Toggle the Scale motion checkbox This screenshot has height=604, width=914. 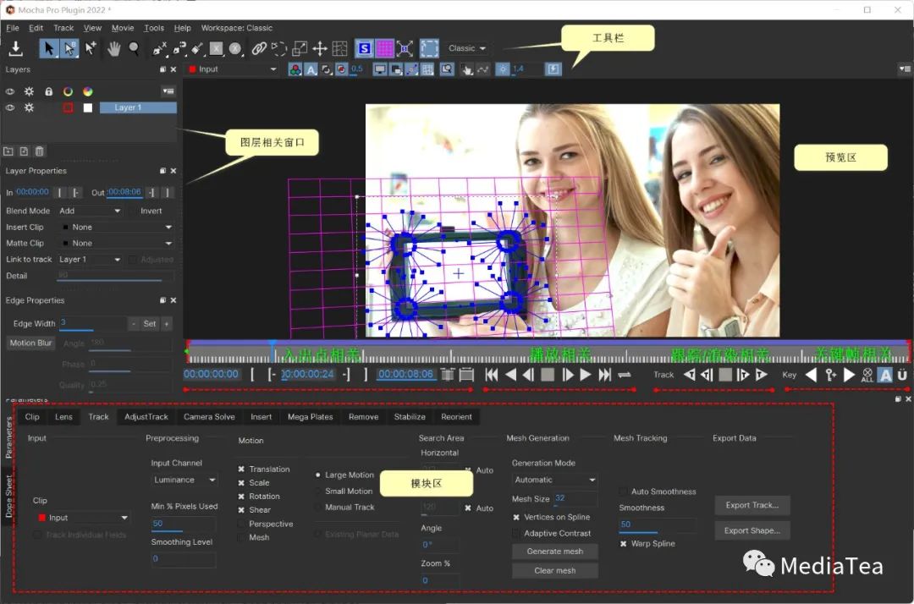(241, 483)
